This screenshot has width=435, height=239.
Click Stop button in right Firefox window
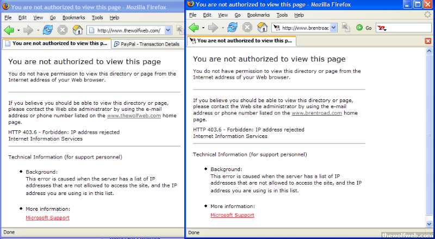tap(247, 28)
